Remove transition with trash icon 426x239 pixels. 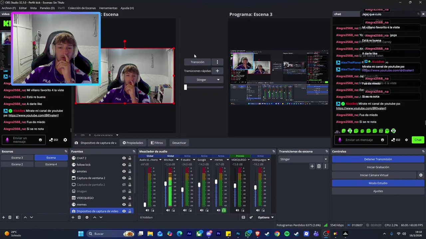coord(319,166)
